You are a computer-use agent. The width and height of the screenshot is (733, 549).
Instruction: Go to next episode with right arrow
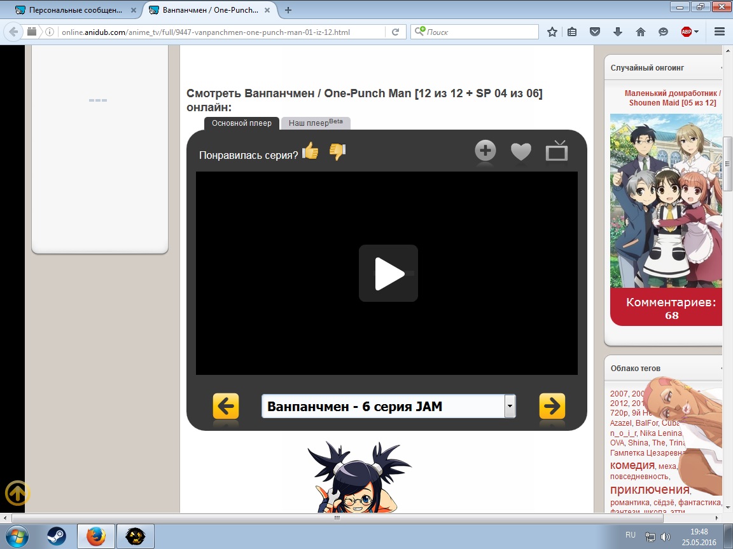552,405
